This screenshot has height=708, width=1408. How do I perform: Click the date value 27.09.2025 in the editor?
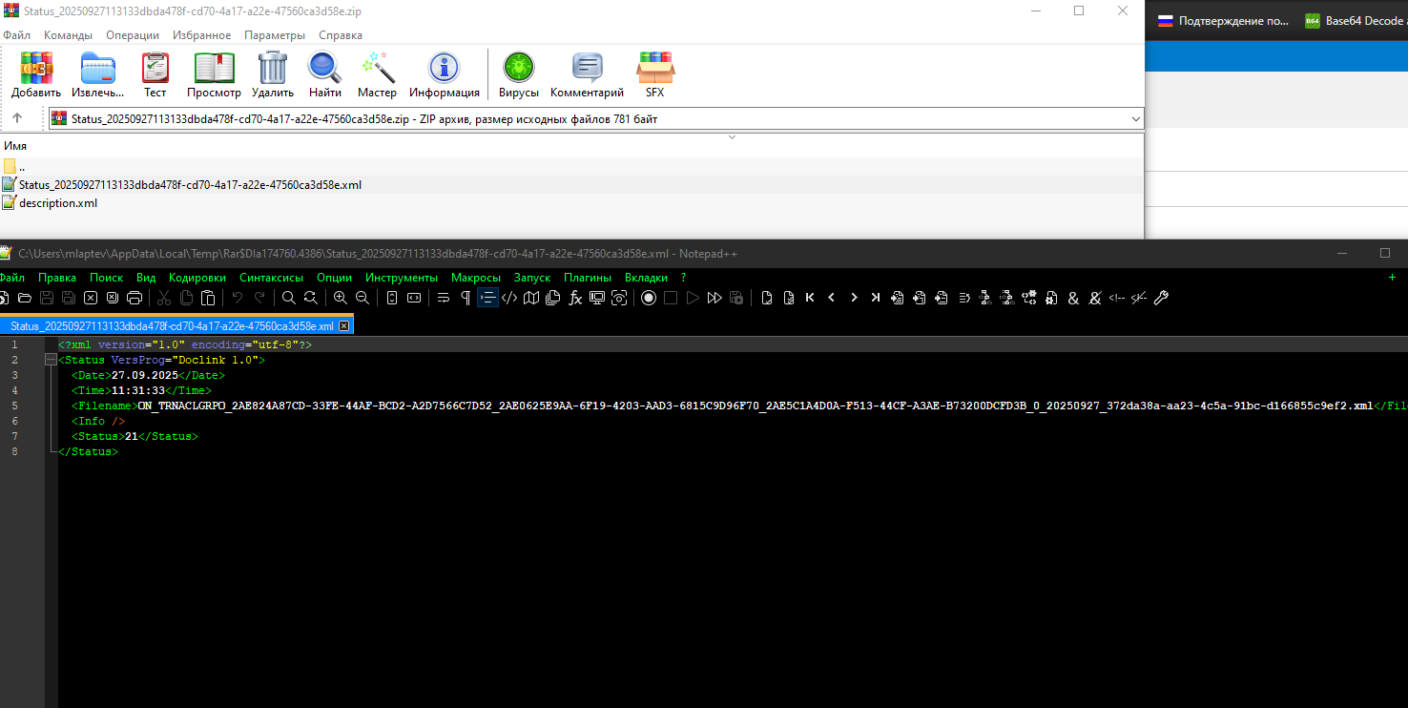(x=144, y=375)
